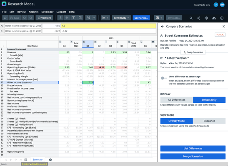Open the settings gear icon
Viewport: 228px width, 166px height.
pos(206,18)
